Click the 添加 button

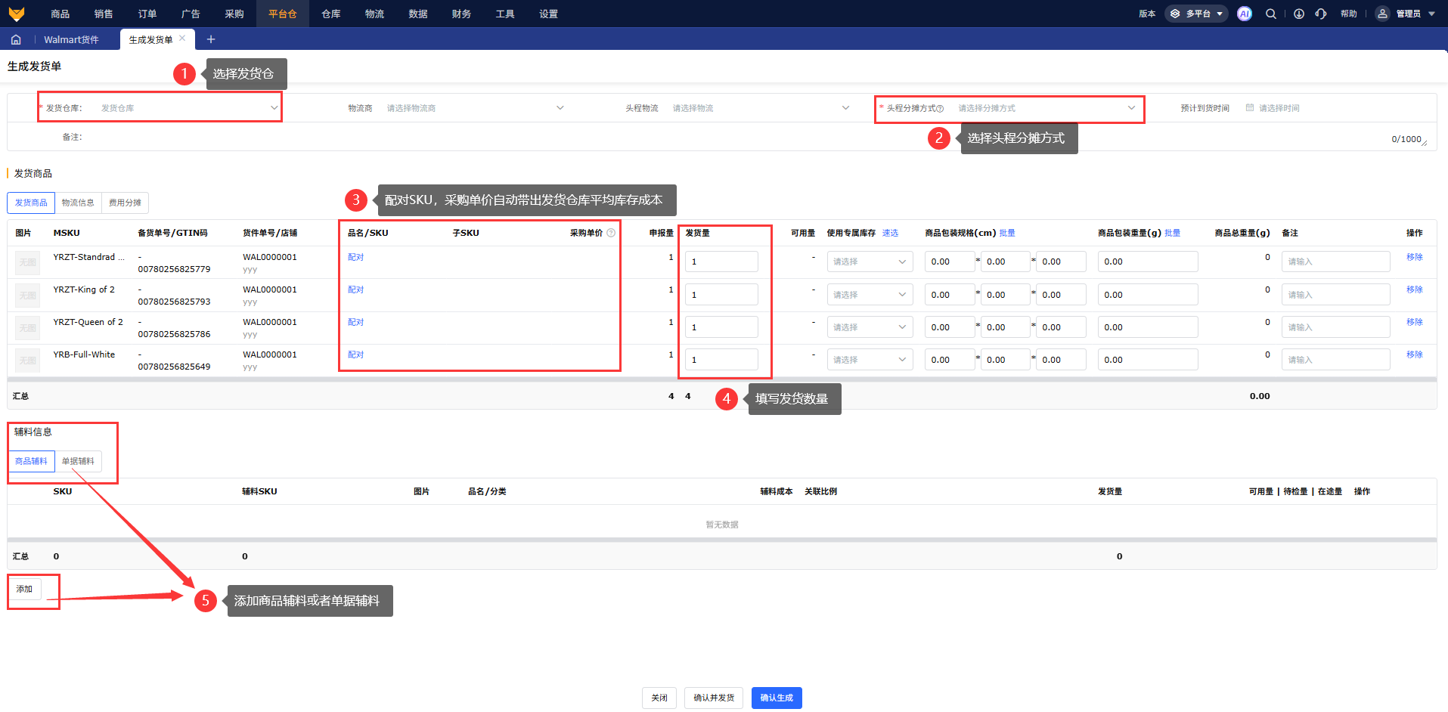tap(25, 589)
